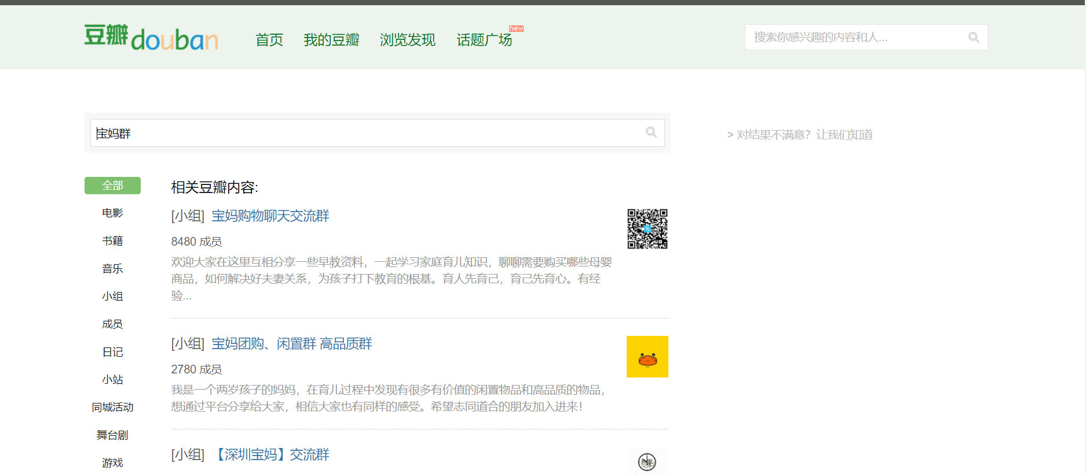Go to 首页 in the top navigation
This screenshot has width=1086, height=474.
click(x=269, y=40)
